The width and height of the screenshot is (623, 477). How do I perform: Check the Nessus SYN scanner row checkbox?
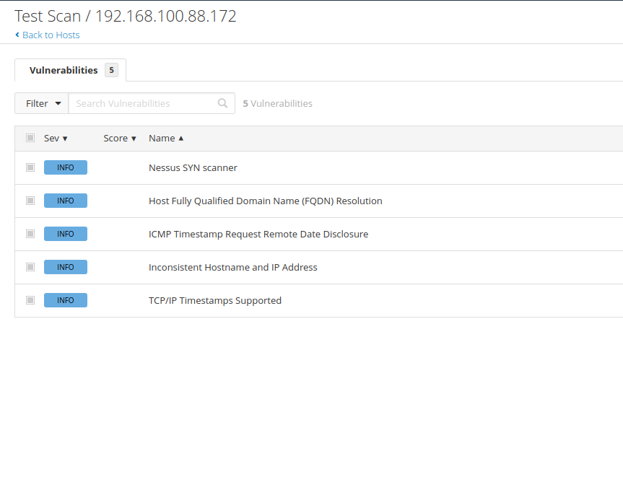[30, 167]
